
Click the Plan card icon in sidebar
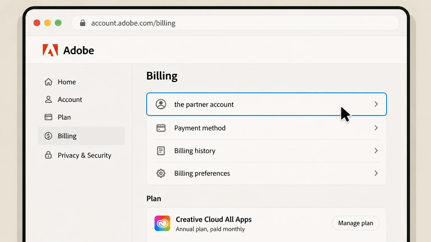[x=49, y=117]
